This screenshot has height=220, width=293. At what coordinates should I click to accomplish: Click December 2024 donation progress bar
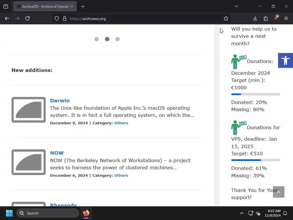tap(256, 94)
